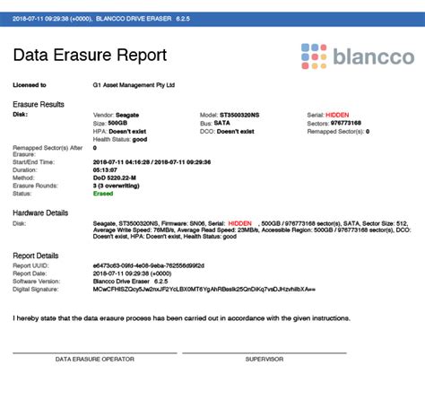Viewport: 425px width, 399px height.
Task: Select the blue header timestamp text
Action: coord(52,19)
